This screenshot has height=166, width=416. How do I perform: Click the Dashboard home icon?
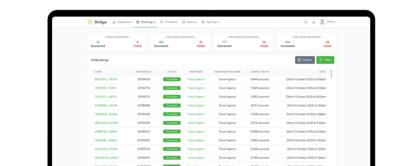[x=114, y=22]
